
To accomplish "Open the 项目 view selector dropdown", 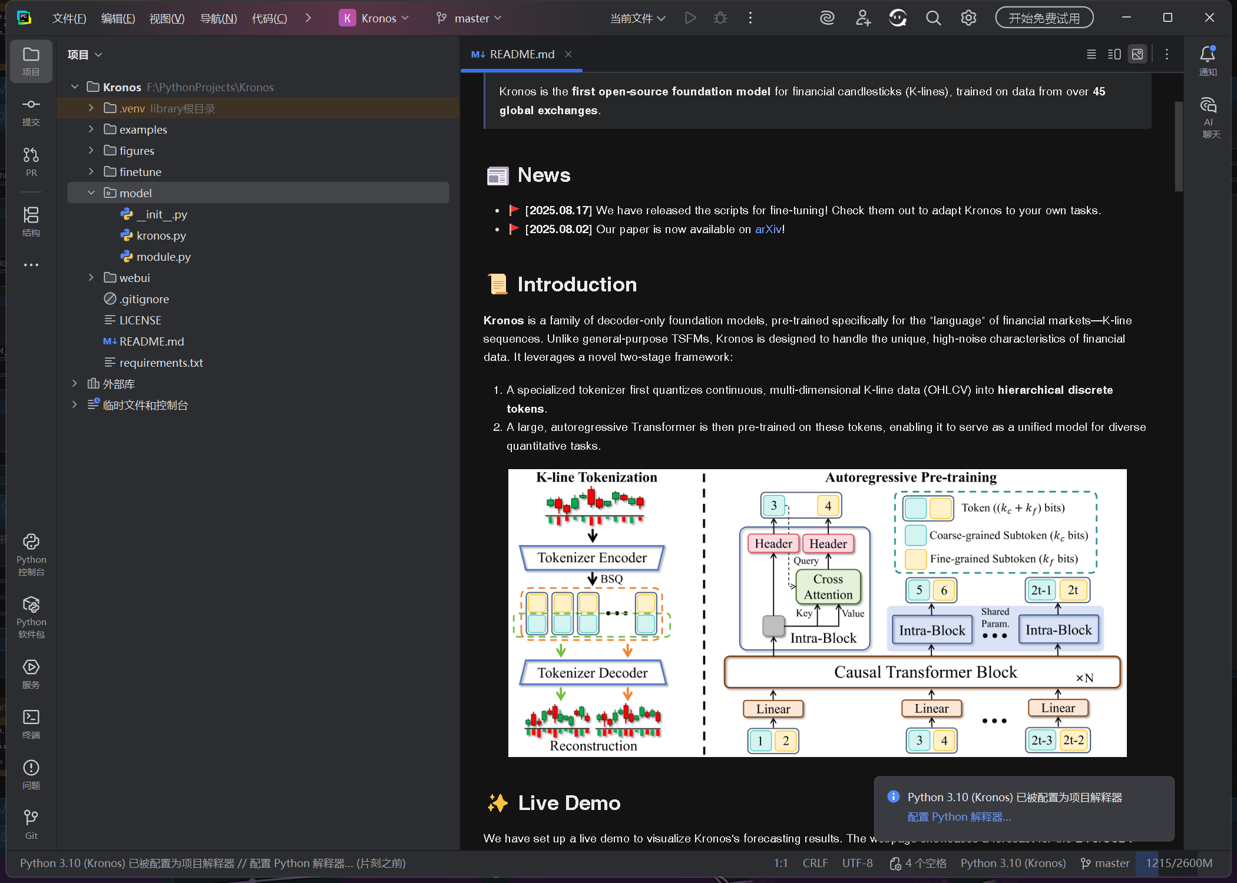I will coord(85,55).
